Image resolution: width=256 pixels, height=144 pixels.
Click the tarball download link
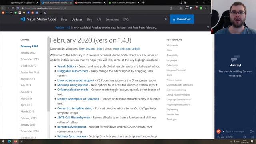[135, 49]
